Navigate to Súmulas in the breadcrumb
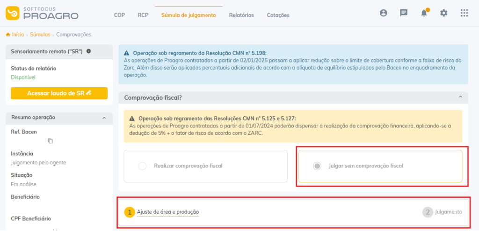This screenshot has height=231, width=479. 40,35
